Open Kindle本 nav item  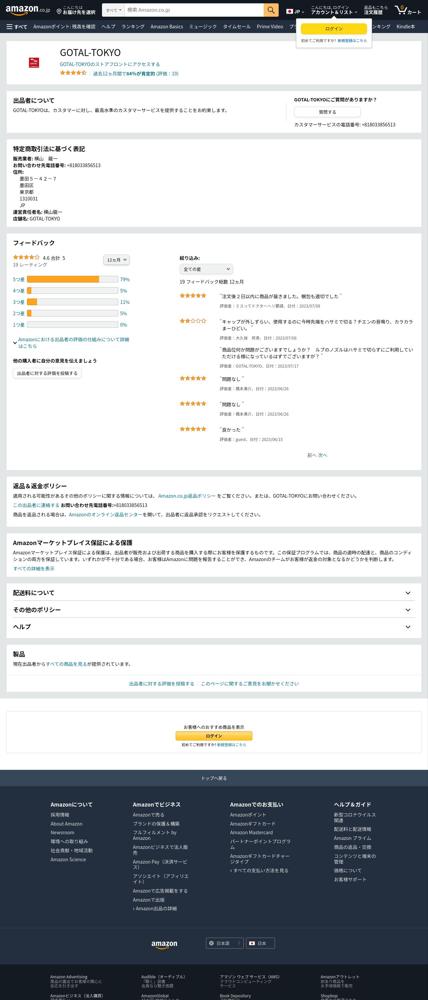(405, 27)
